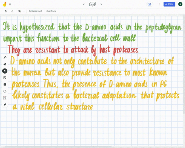This screenshot has height=148, width=185.
Task: Insert an image with the Add image tool
Action: click(5, 84)
